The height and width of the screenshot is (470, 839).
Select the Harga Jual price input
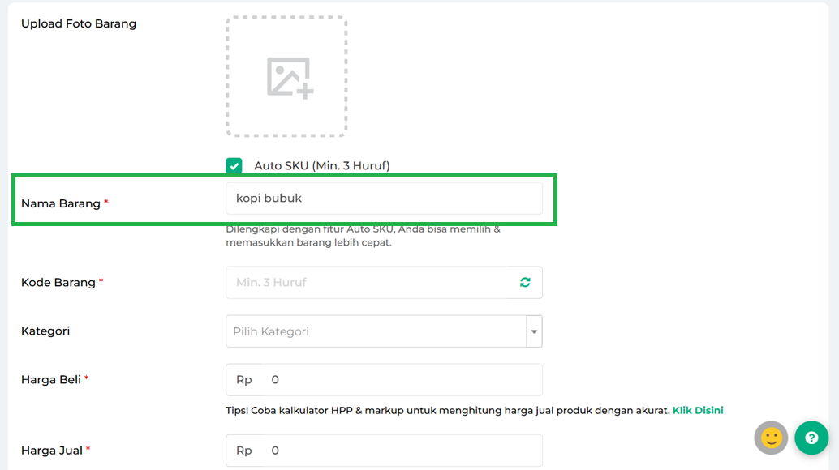402,451
